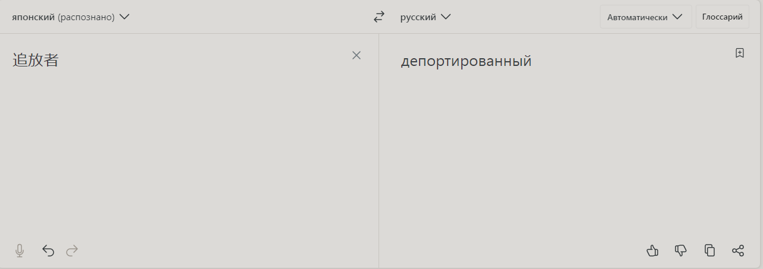The image size is (763, 269).
Task: Click the chevron next to русский
Action: 446,17
